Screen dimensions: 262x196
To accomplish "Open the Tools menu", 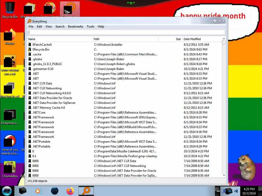I will pos(90,27).
